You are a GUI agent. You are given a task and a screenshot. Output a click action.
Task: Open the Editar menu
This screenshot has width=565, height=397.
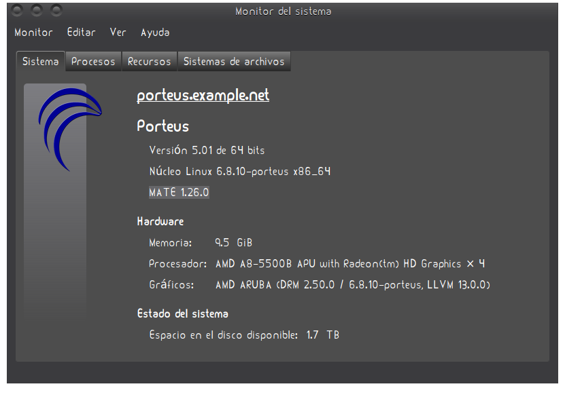(82, 33)
